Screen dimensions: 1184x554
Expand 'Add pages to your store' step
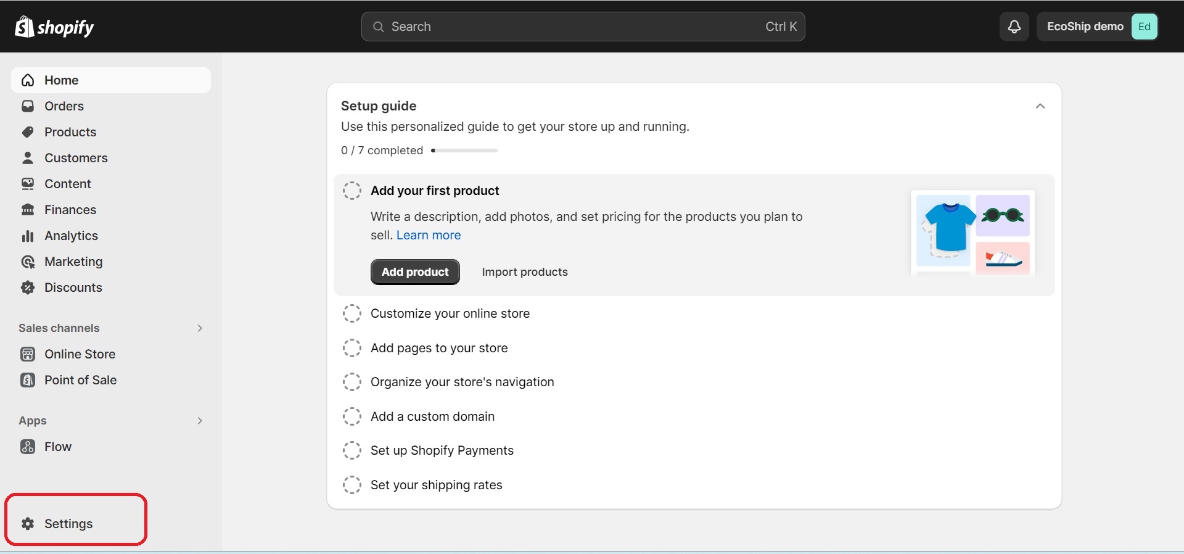[x=439, y=348]
